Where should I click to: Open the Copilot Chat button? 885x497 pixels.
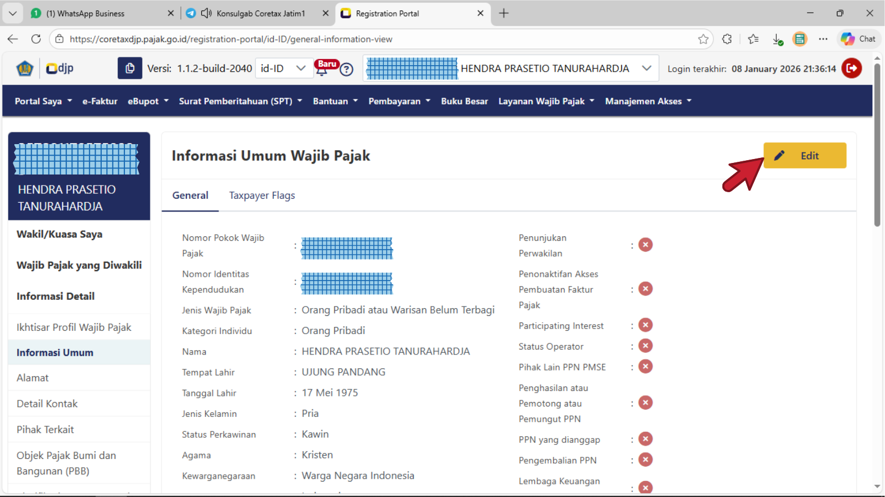pos(858,39)
